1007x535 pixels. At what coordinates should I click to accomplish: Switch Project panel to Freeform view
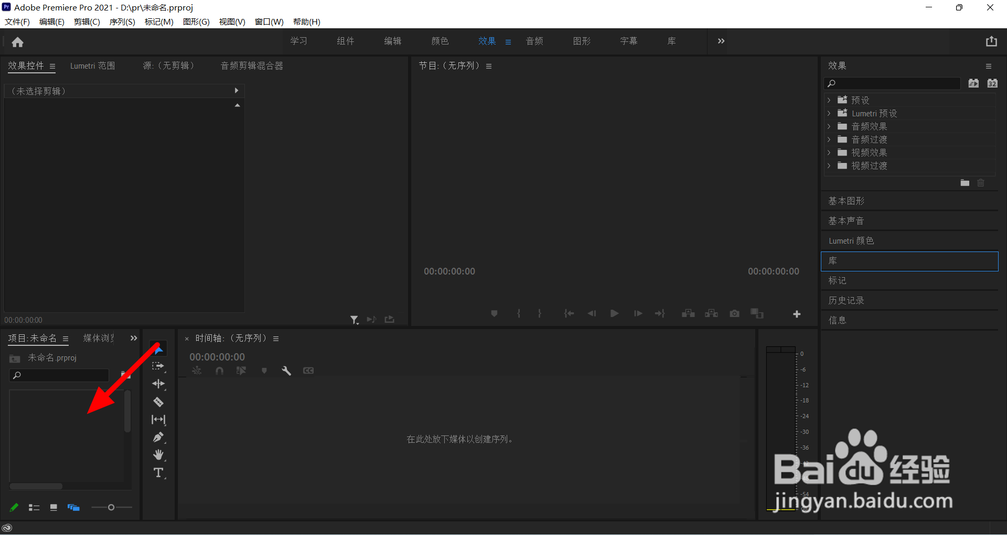pos(73,507)
